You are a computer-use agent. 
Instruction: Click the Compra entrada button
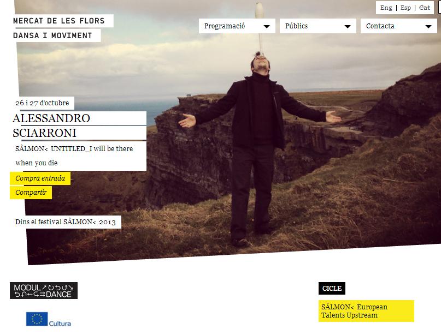click(40, 178)
